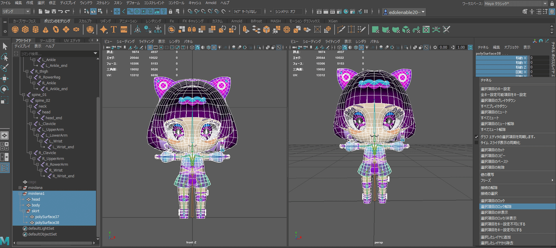Open the シェーディング menu in front viewport
The height and width of the screenshot is (248, 556).
click(125, 41)
